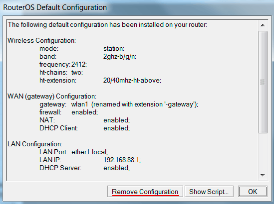
Task: Click the LAN IP '192.168.88.1;'
Action: (122, 160)
